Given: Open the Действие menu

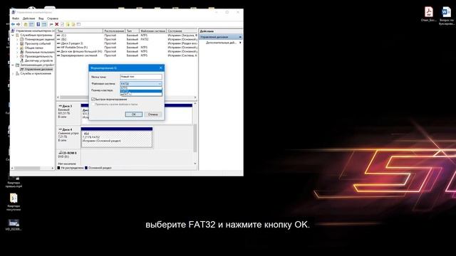Looking at the screenshot, I should point(28,18).
